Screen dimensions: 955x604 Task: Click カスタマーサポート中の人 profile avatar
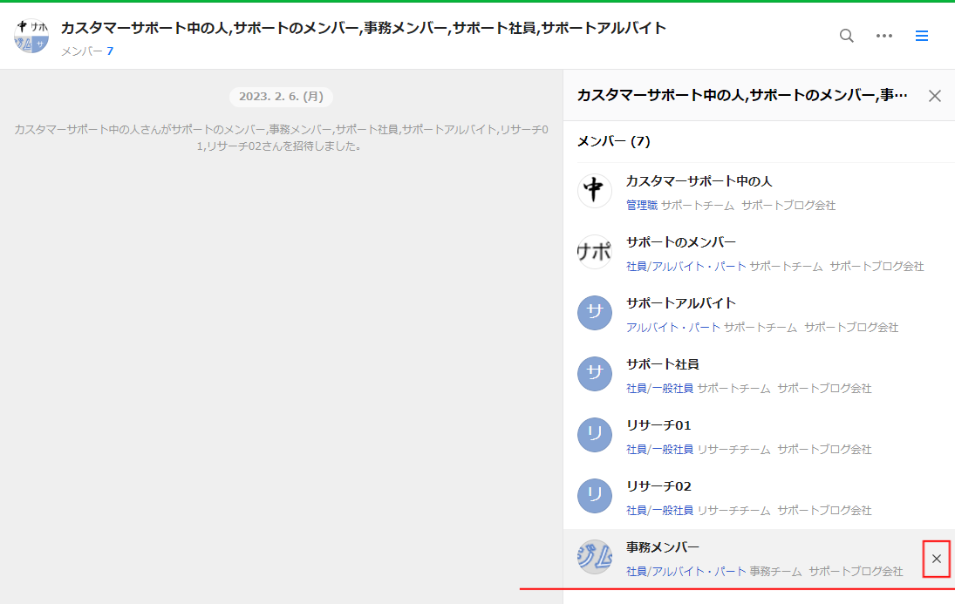[595, 191]
